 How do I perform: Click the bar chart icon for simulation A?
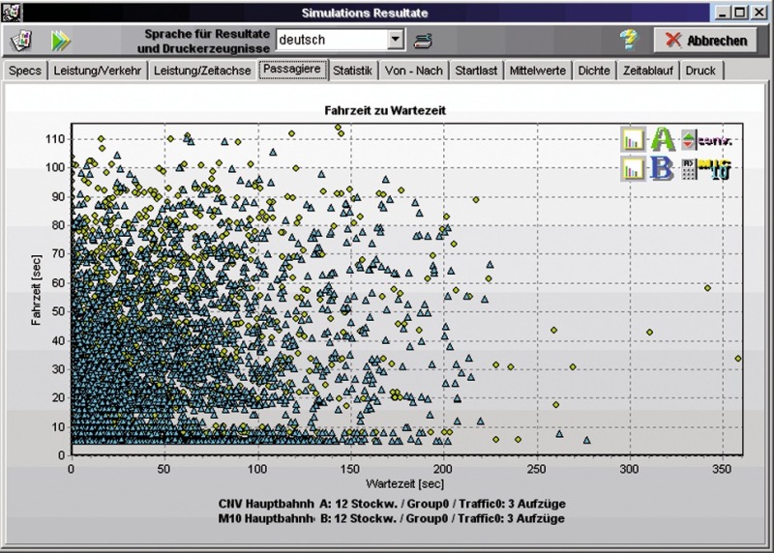[634, 139]
